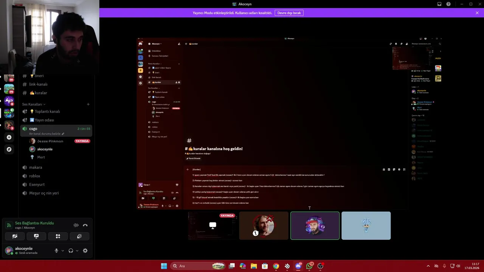Open the Discord inbox icon
The height and width of the screenshot is (272, 484).
pos(439,4)
